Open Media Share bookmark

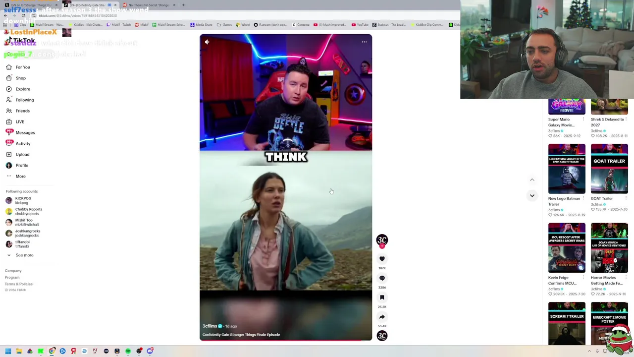(201, 25)
